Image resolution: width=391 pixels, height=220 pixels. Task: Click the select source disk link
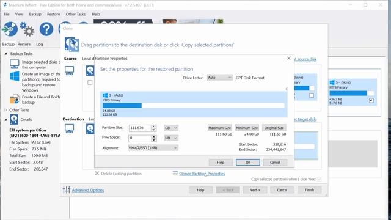coord(305,59)
